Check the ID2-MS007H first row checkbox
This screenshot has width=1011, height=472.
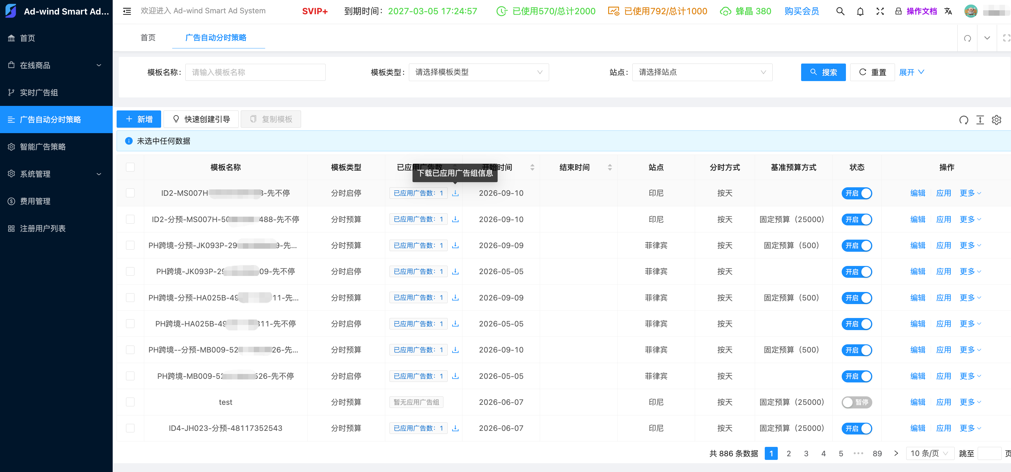[130, 193]
